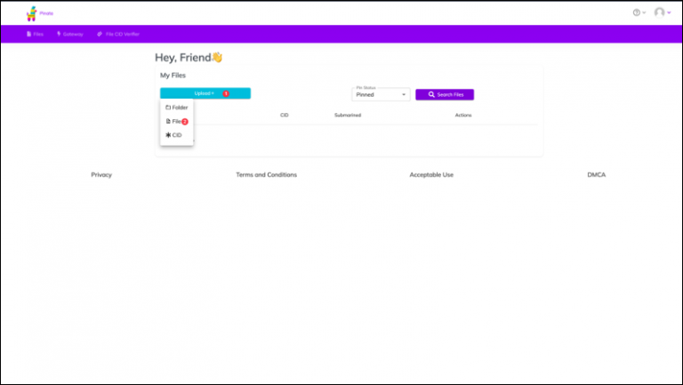Click the Submitted column header

(x=348, y=115)
